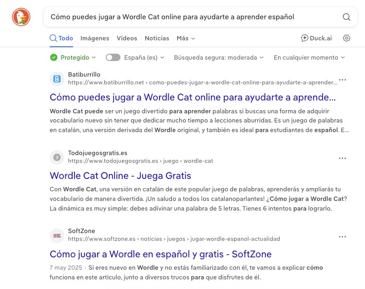Open En cualquier momento time filter
Image resolution: width=365 pixels, height=289 pixels.
click(x=309, y=57)
